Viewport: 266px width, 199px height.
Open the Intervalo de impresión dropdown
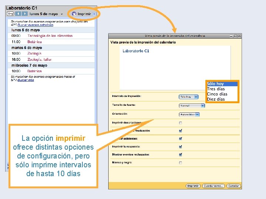[x=188, y=97]
